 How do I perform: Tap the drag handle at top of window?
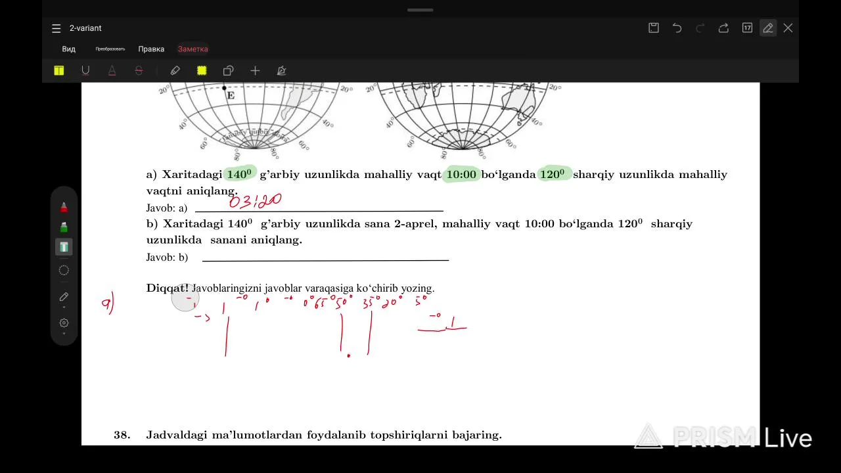[x=420, y=10]
